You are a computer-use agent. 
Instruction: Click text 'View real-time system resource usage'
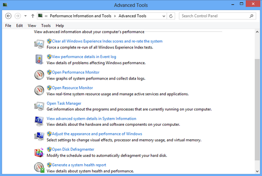[x=79, y=94]
